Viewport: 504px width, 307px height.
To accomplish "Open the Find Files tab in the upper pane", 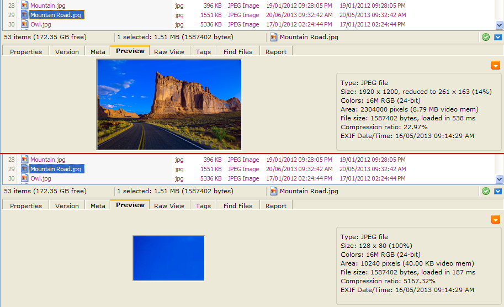I will coord(238,52).
